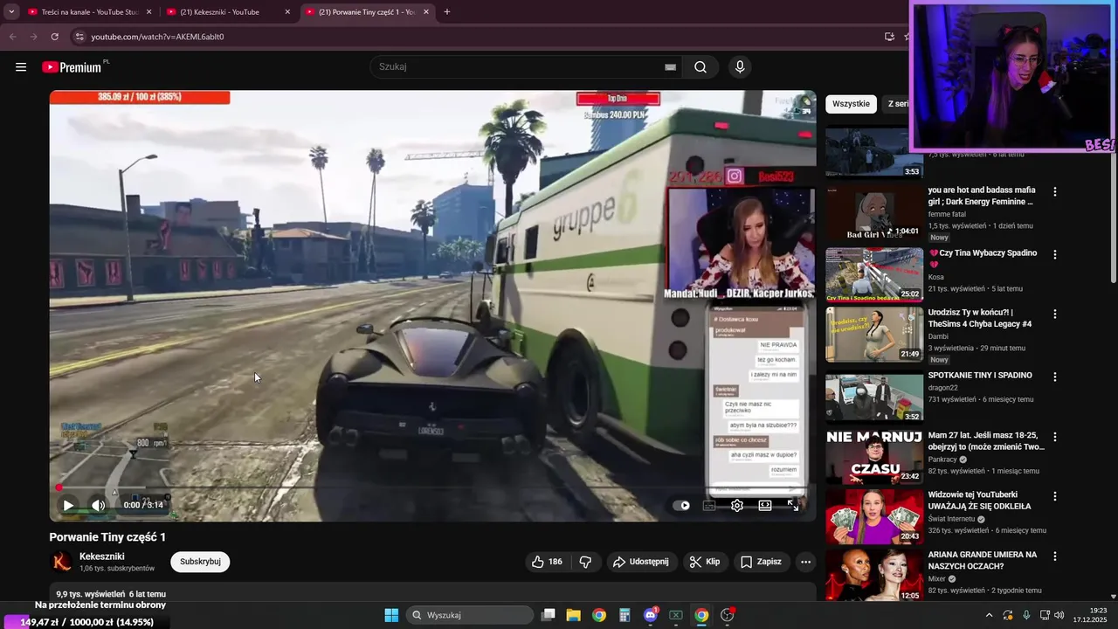Open options for 'ARIANA GRANDE UMIERA' video
Screen dimensions: 1118x629
click(1054, 556)
